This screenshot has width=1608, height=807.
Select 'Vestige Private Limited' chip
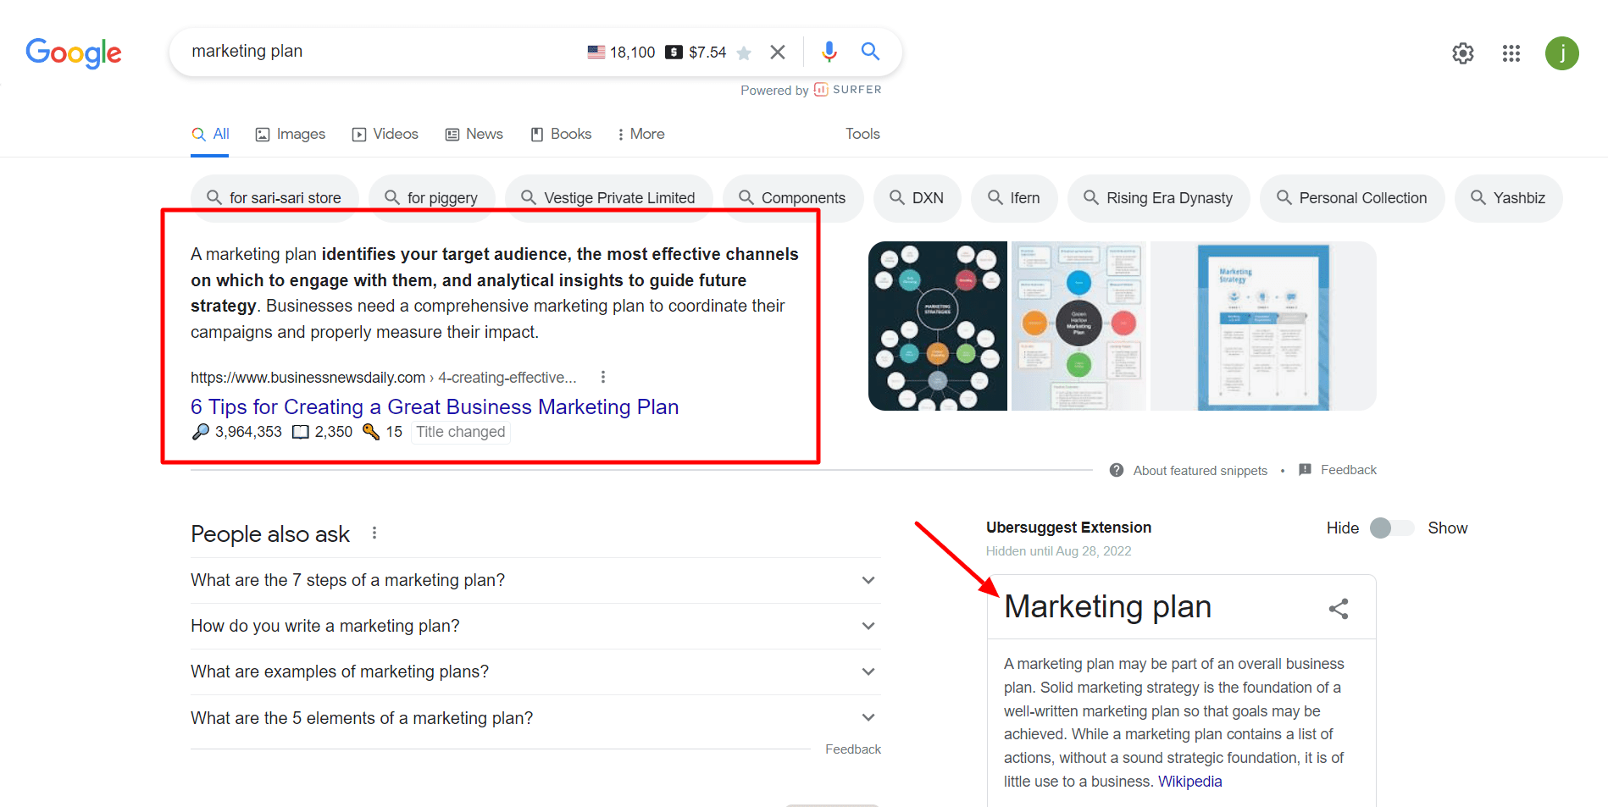[609, 198]
